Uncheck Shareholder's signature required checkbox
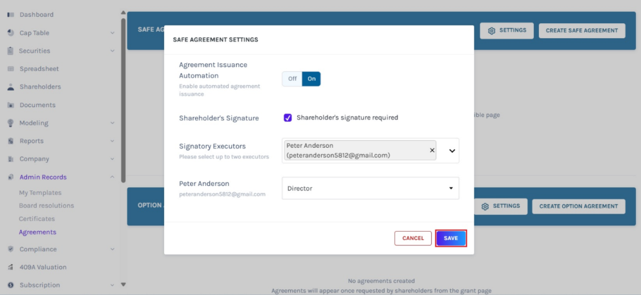This screenshot has width=641, height=295. tap(288, 118)
